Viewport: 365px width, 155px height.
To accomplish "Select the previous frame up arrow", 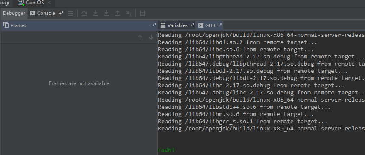I will pyautogui.click(x=140, y=37).
